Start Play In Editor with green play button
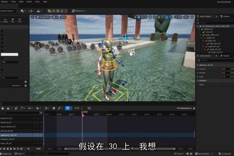Image resolution: width=234 pixels, height=156 pixels. 49,11
